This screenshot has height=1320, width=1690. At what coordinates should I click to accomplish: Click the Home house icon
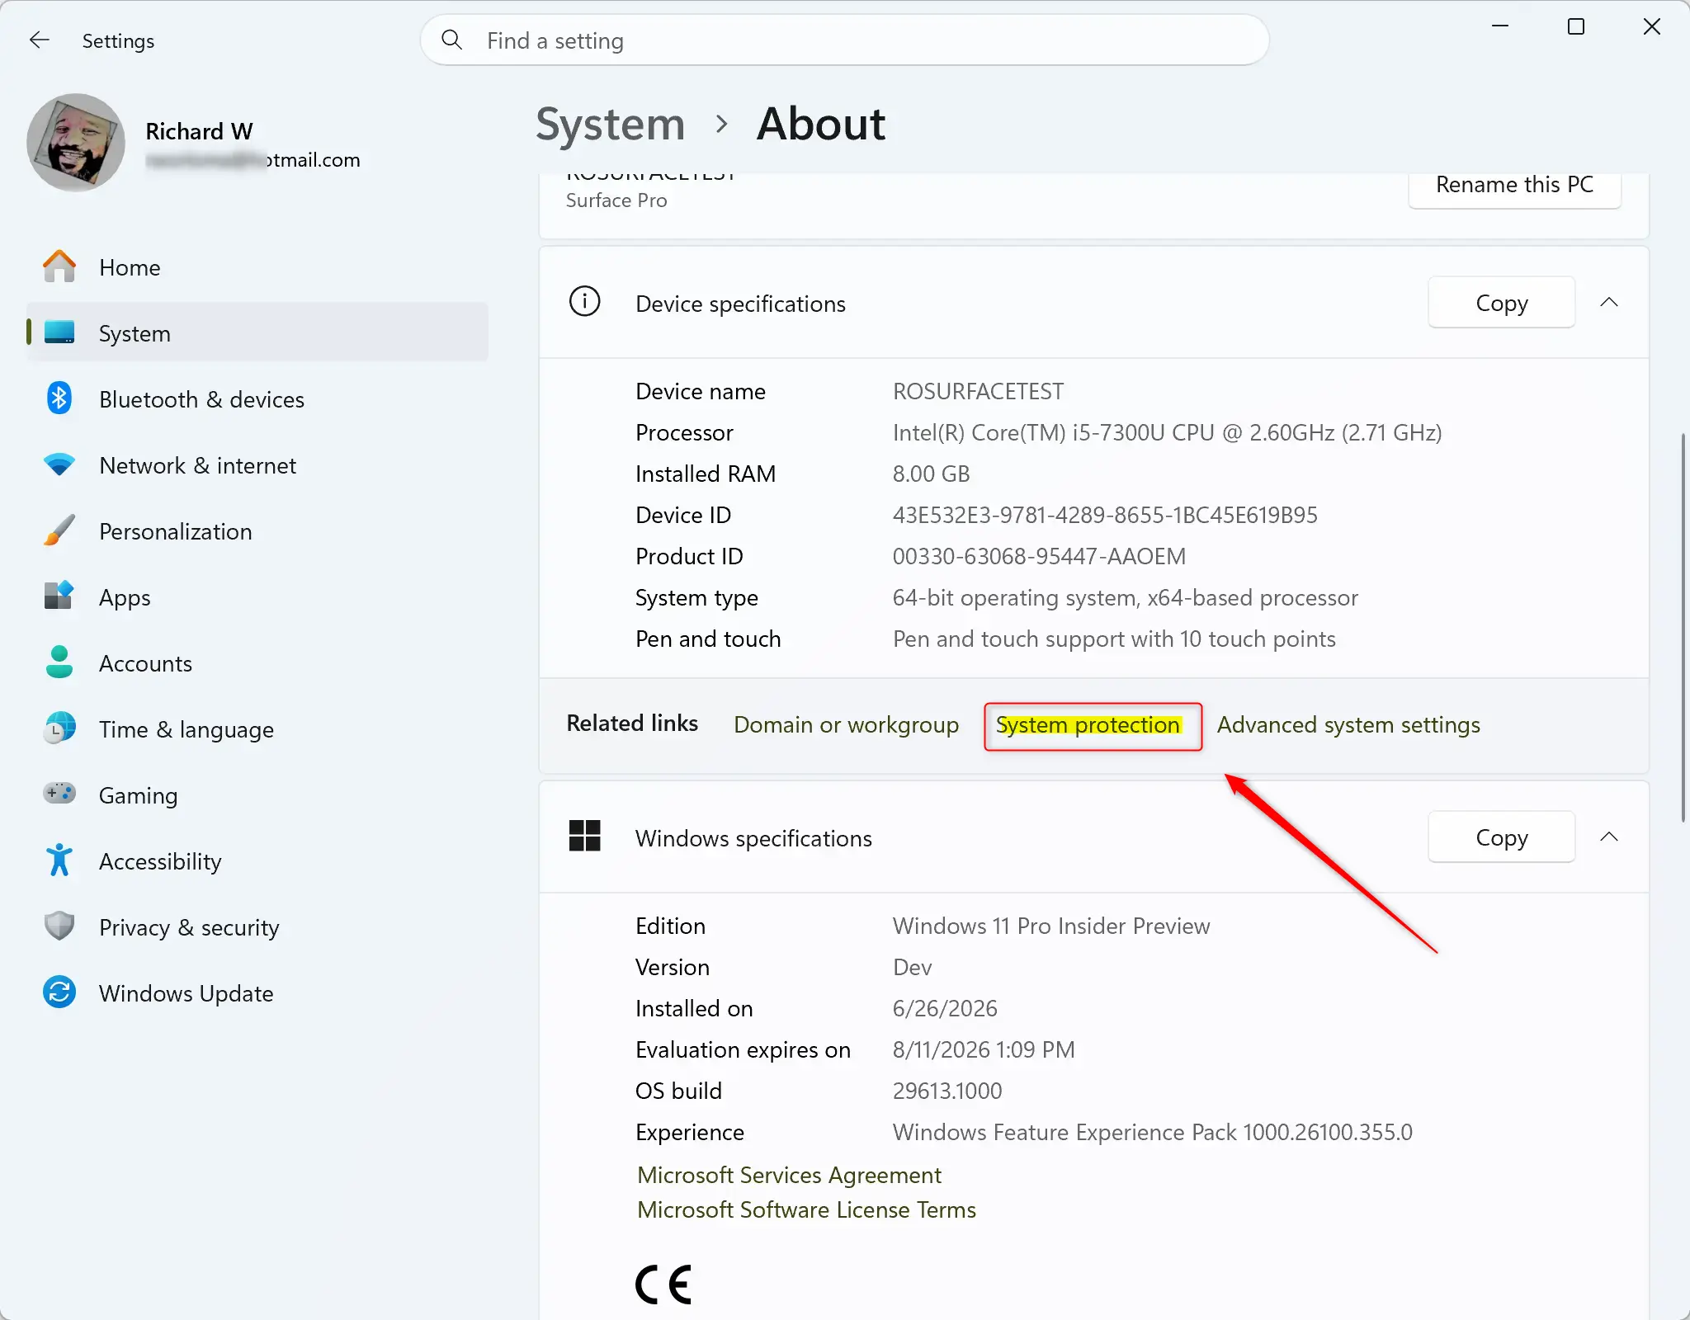tap(59, 266)
